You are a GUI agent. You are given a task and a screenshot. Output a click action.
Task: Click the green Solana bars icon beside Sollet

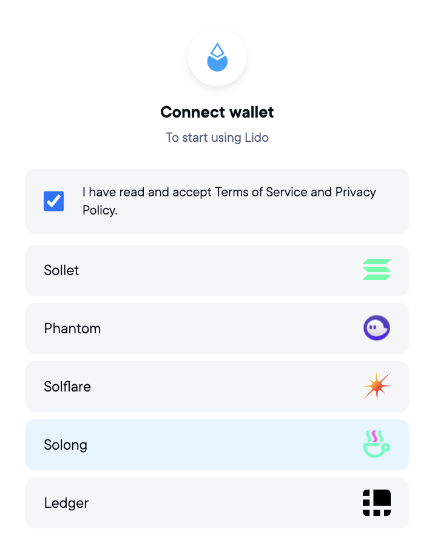tap(376, 270)
